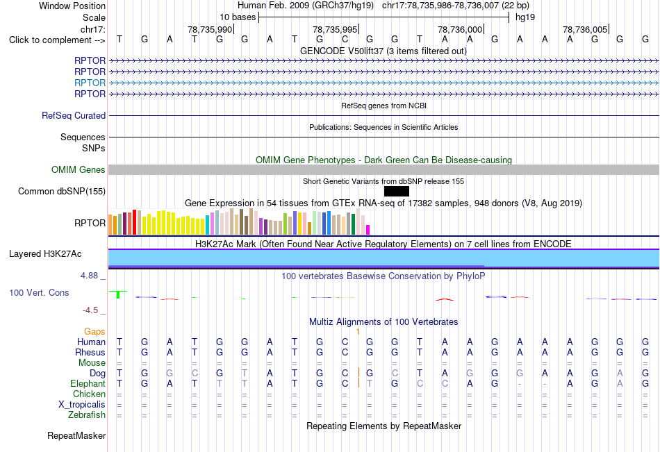Open the Layered H3K27Ac track label
This screenshot has width=660, height=452.
pos(45,254)
